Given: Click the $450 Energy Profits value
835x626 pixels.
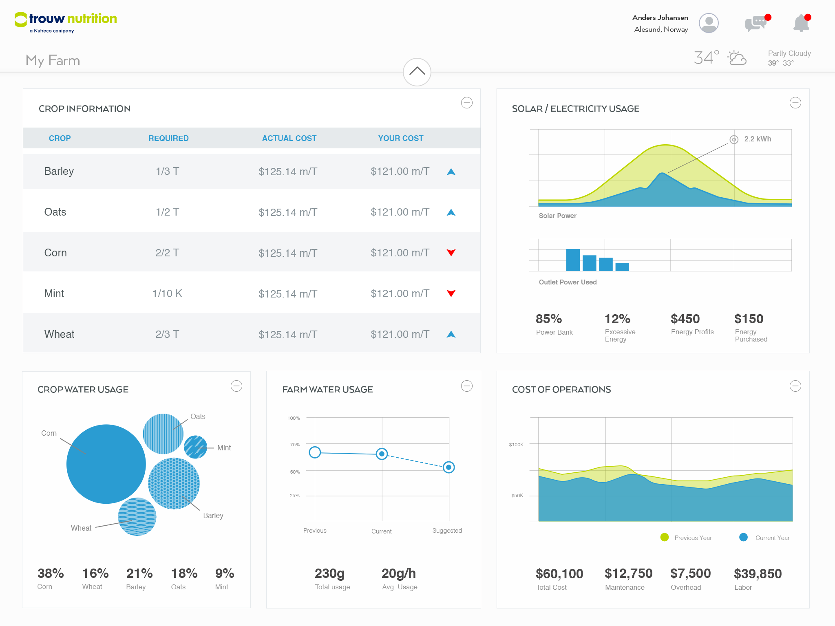Looking at the screenshot, I should tap(685, 319).
